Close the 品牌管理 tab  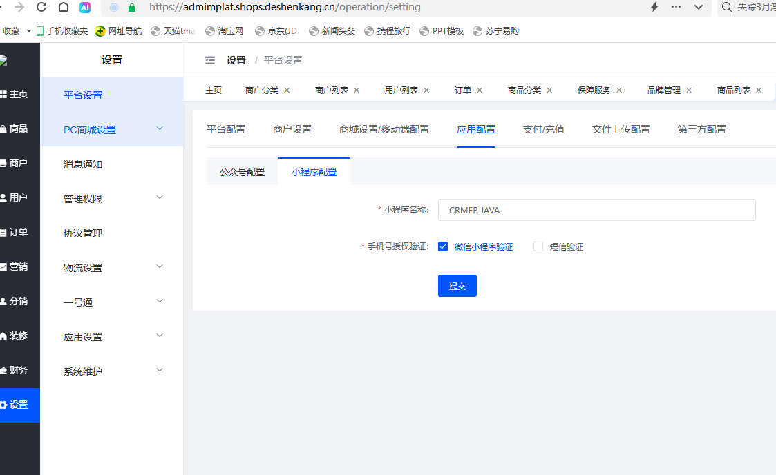(688, 90)
